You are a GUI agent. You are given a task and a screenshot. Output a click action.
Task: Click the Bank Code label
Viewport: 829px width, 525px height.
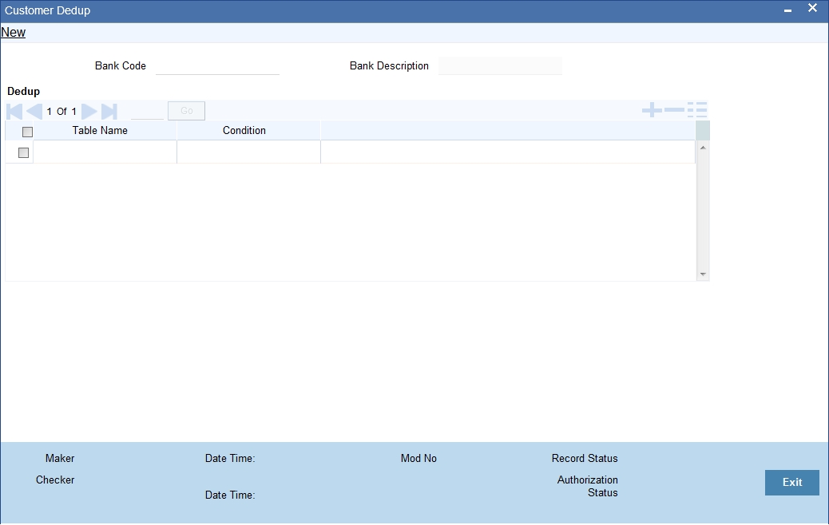click(121, 66)
